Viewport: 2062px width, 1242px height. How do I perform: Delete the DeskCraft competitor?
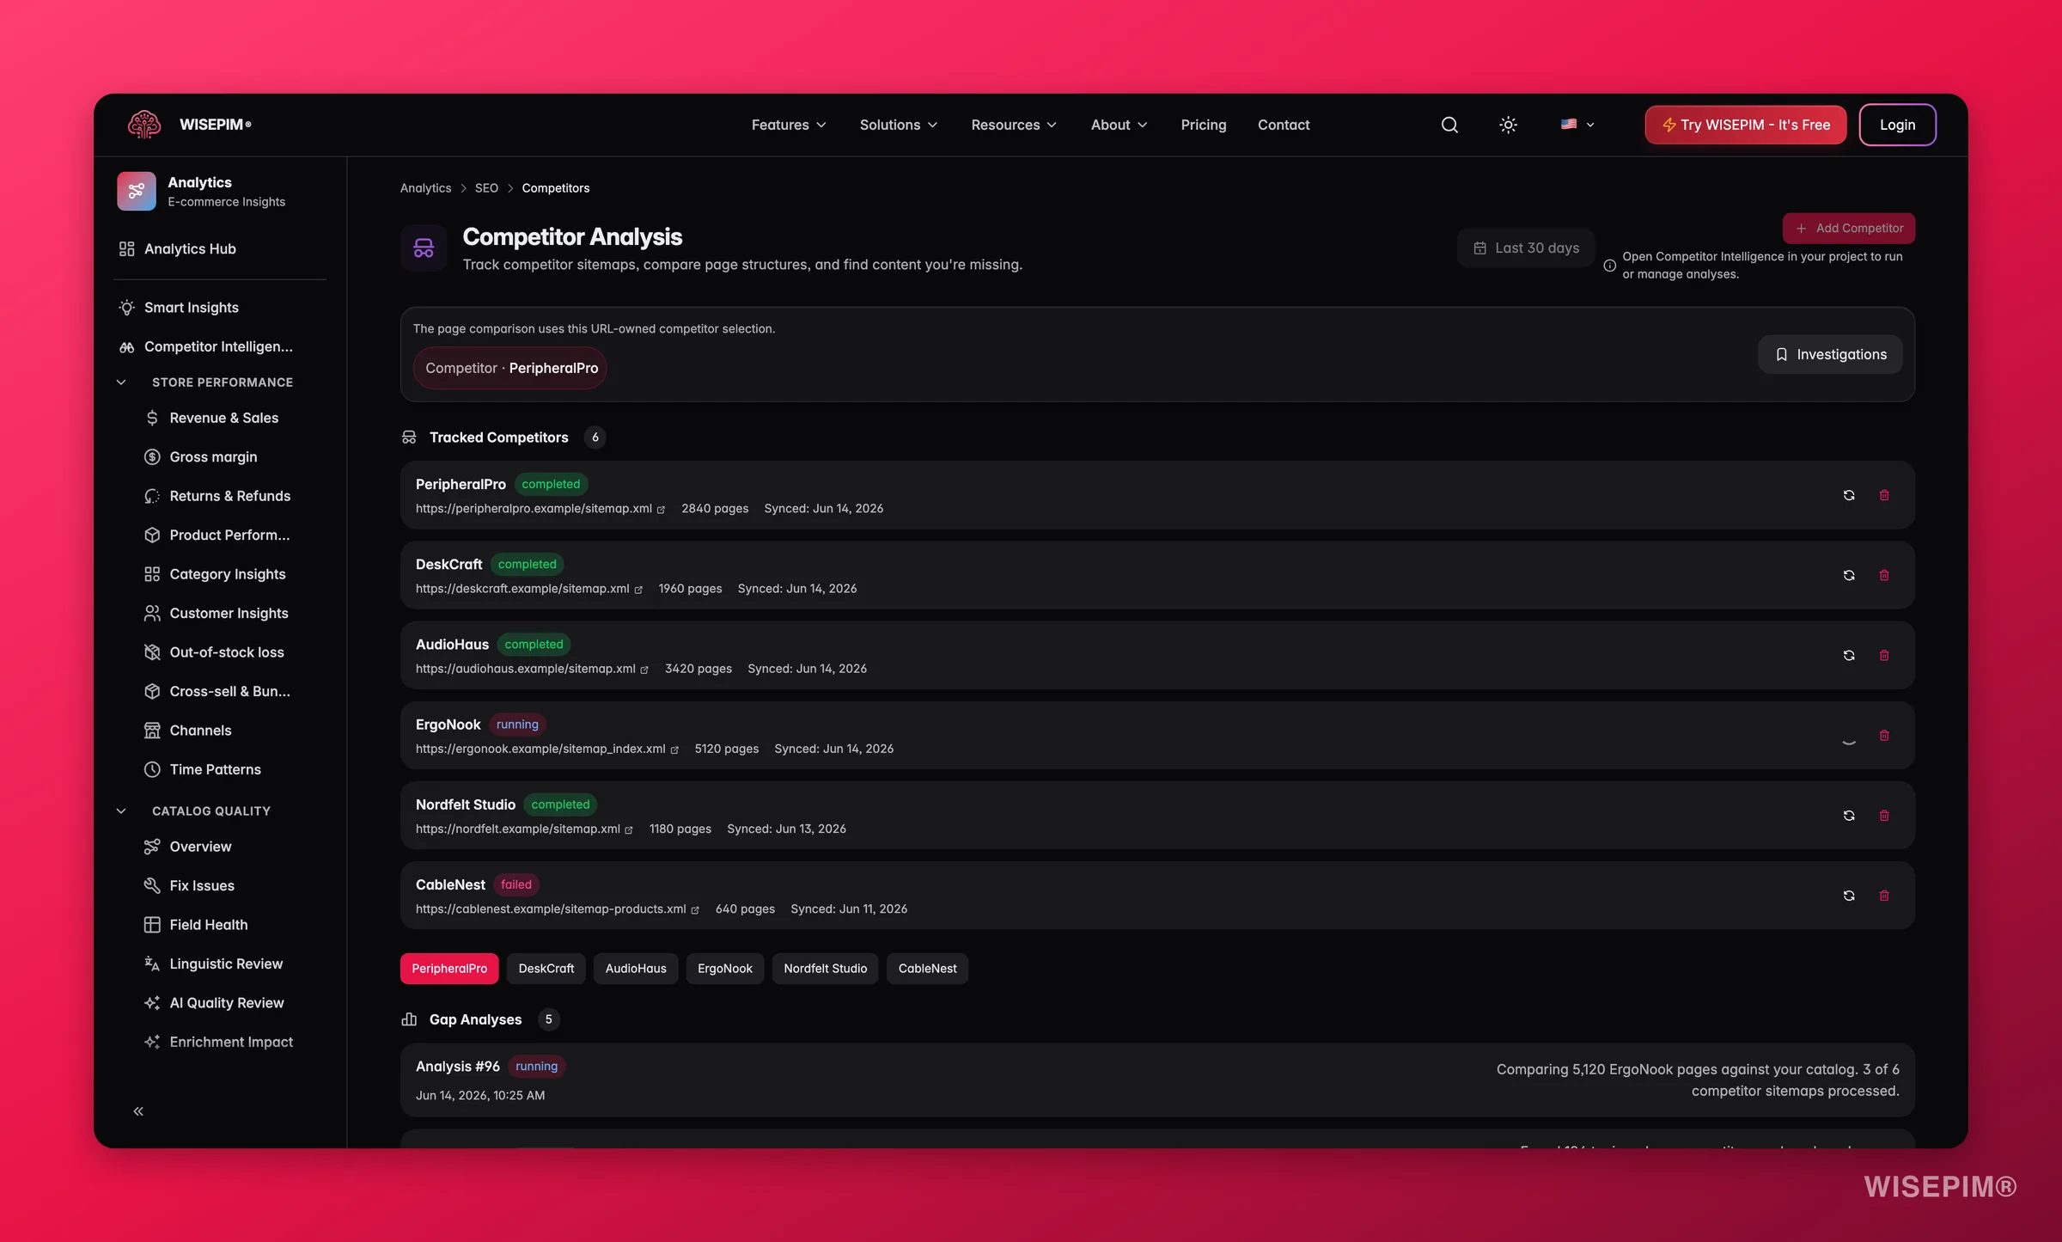[x=1884, y=575]
